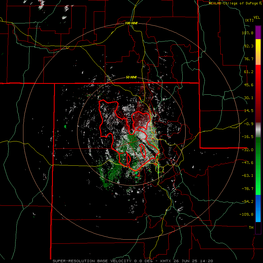Screen dimensions: 263x263
Task: Select the -94.2 scale value
Action: 248,202
